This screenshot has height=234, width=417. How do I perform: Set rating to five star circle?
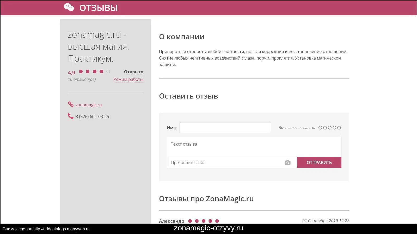(339, 128)
